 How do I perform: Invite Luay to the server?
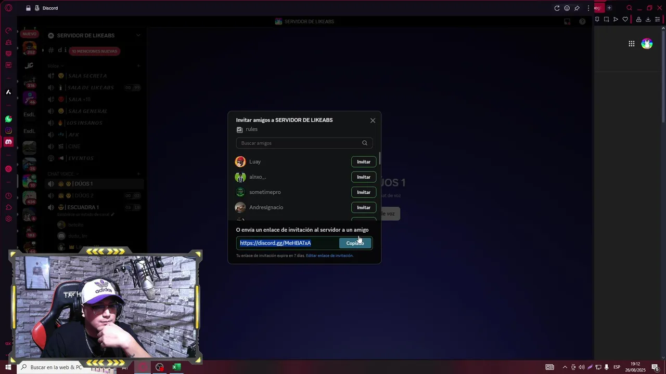[364, 162]
